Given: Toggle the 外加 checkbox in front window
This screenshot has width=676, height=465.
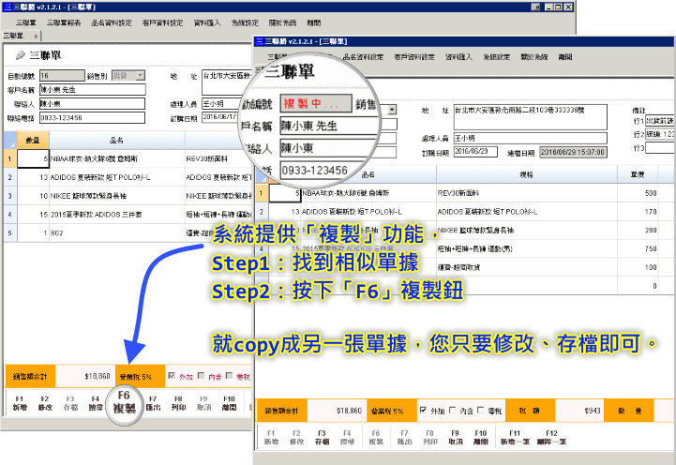Looking at the screenshot, I should coord(424,410).
